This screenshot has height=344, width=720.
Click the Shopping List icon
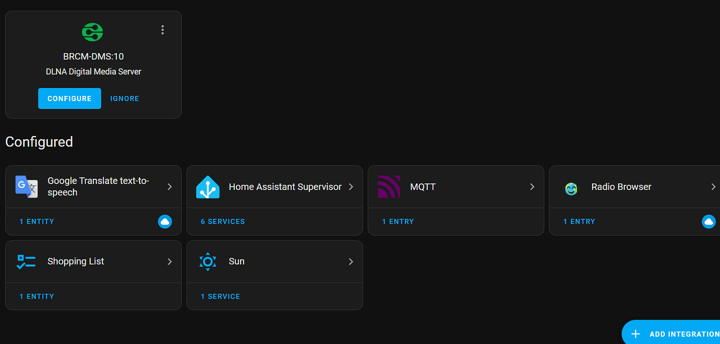(26, 262)
